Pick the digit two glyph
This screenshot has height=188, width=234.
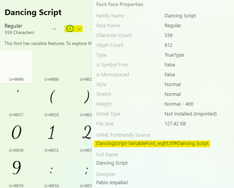click(86, 133)
